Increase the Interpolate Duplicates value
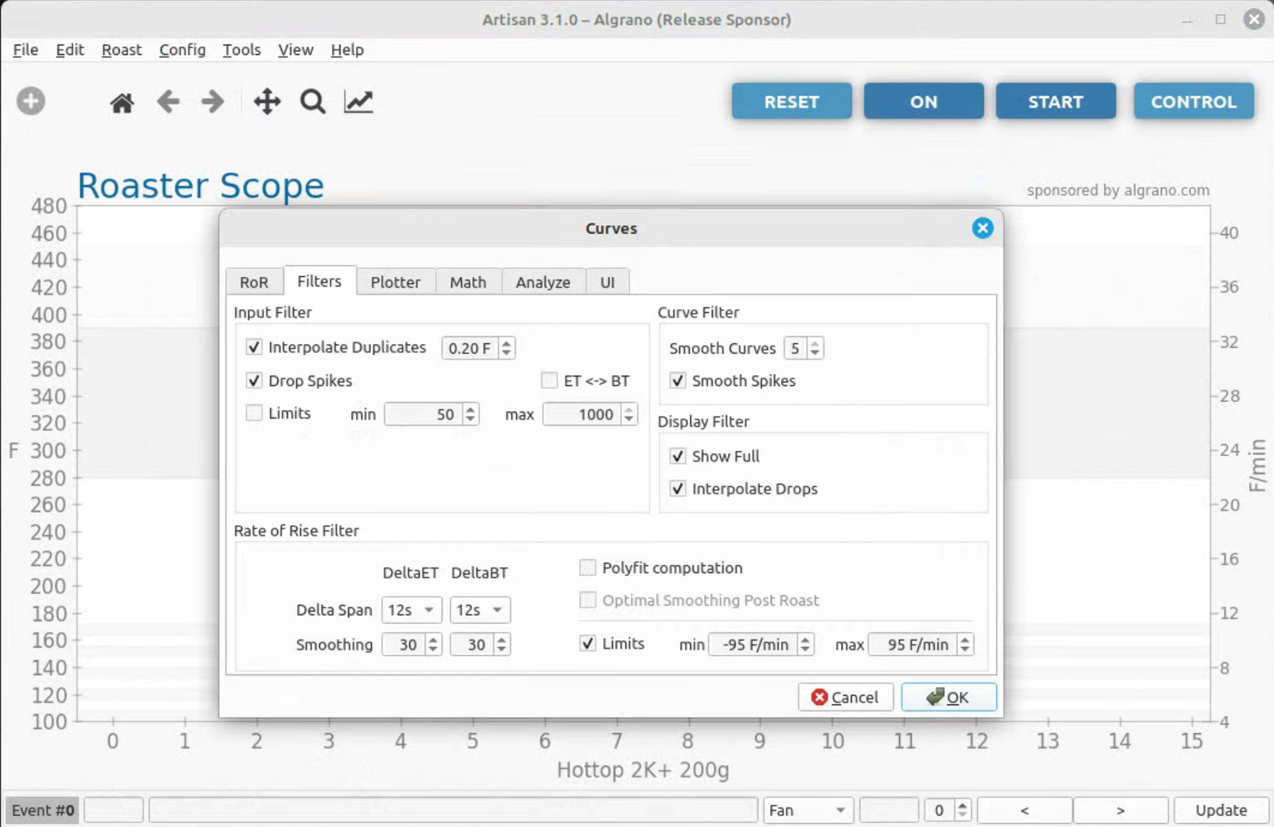The height and width of the screenshot is (827, 1274). 506,343
